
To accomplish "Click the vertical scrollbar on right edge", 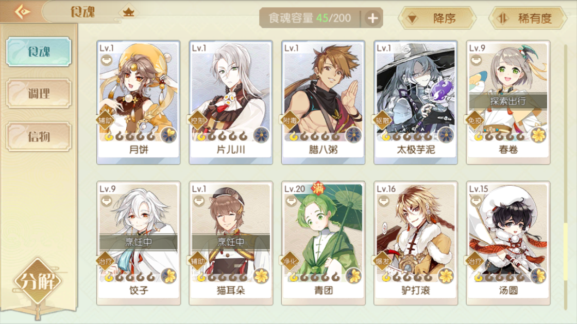I will (x=566, y=177).
